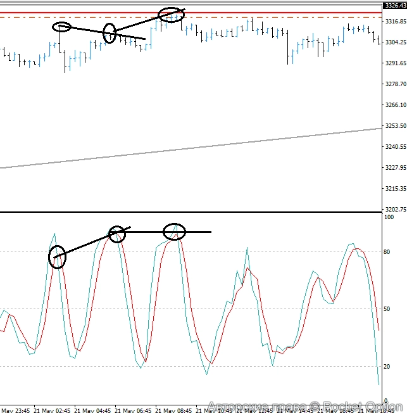Click the 20 May 23:45 time label

tap(15, 409)
